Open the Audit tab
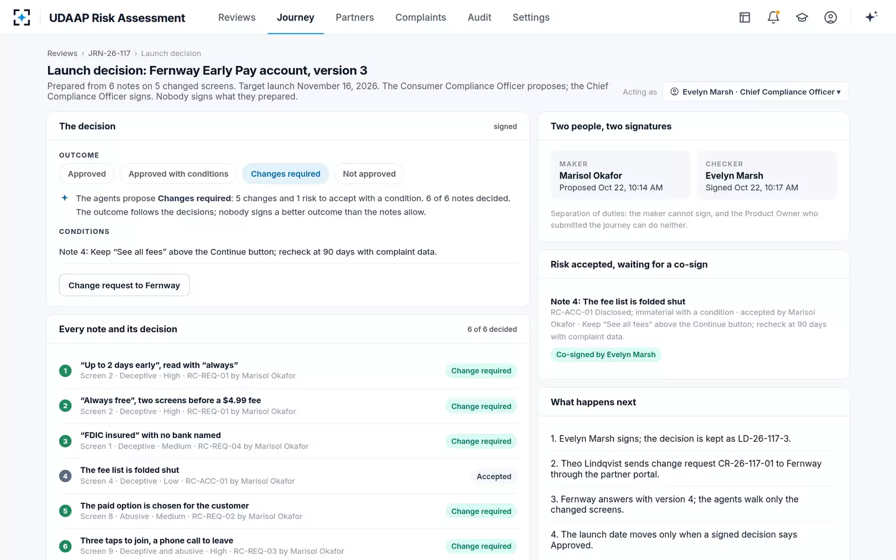 [479, 17]
